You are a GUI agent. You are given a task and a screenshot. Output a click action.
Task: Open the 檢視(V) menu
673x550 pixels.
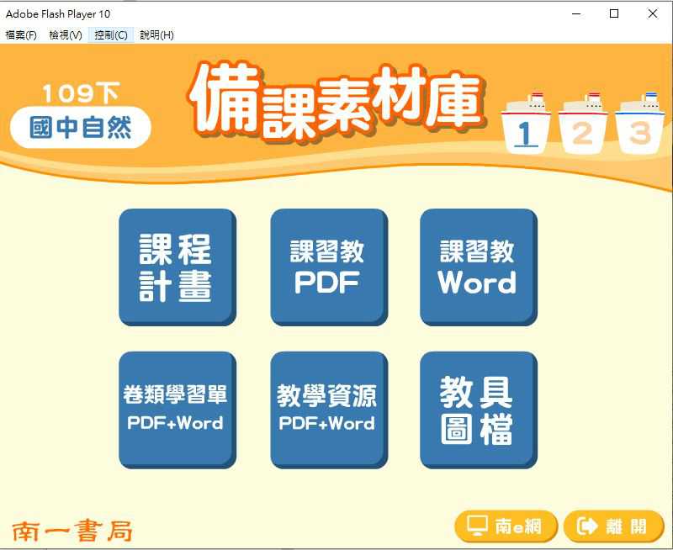click(x=66, y=34)
